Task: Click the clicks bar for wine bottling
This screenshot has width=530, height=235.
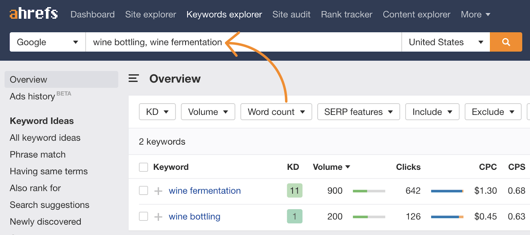Action: 447,217
